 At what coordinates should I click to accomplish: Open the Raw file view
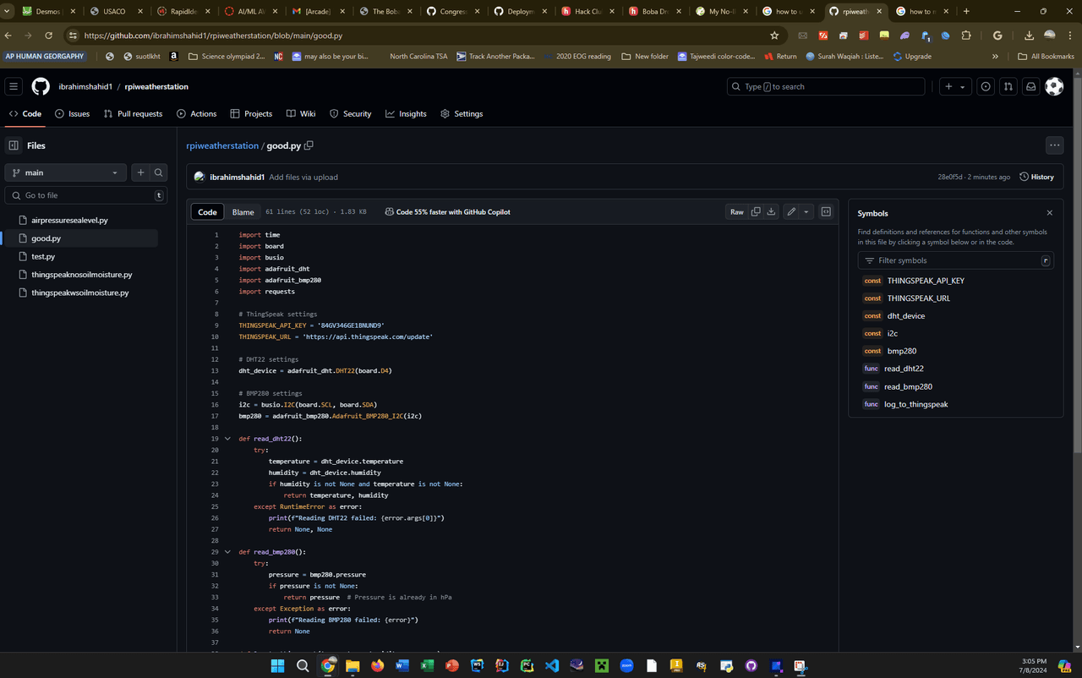(x=736, y=211)
